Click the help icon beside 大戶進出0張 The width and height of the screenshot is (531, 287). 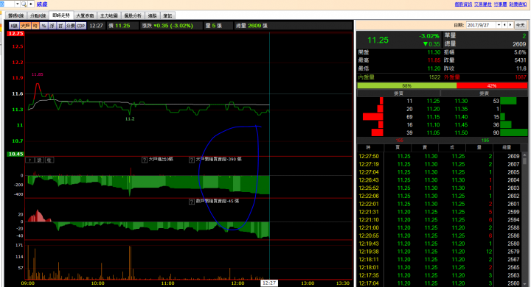[145, 160]
